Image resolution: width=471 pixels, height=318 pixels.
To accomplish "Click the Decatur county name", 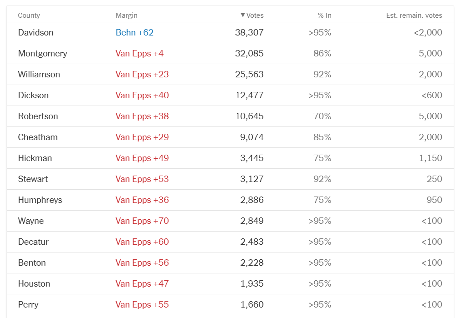I will pyautogui.click(x=33, y=242).
